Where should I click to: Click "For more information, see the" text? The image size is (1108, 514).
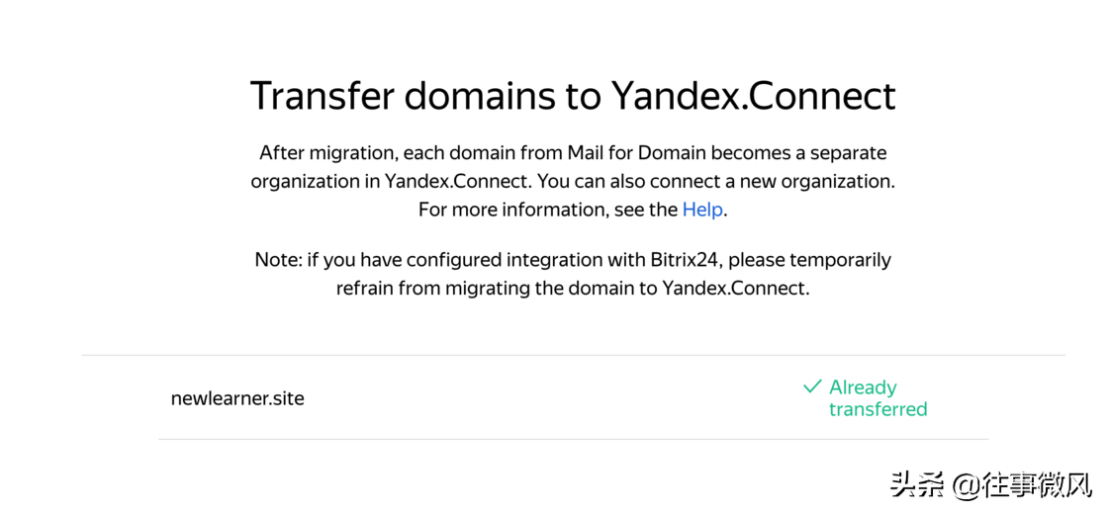(547, 210)
